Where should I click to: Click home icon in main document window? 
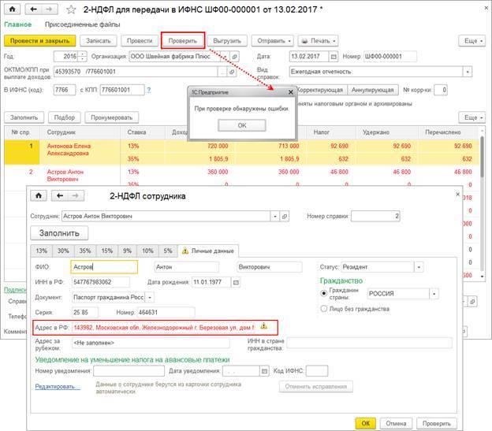12,10
